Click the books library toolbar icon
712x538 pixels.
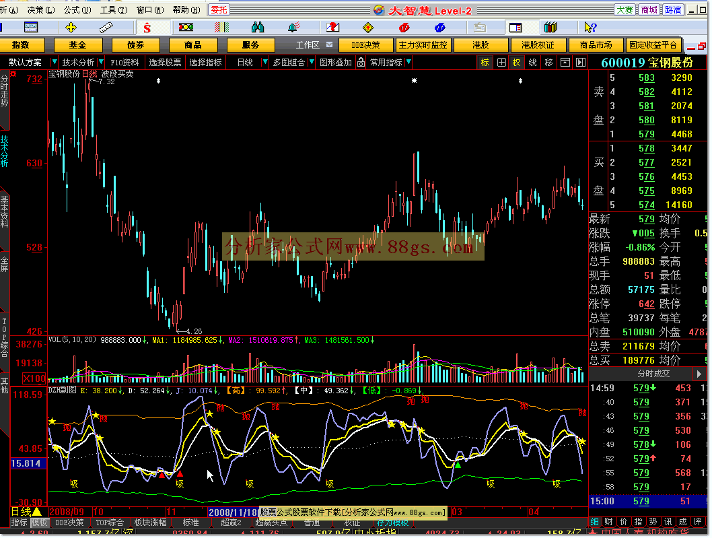[x=550, y=28]
